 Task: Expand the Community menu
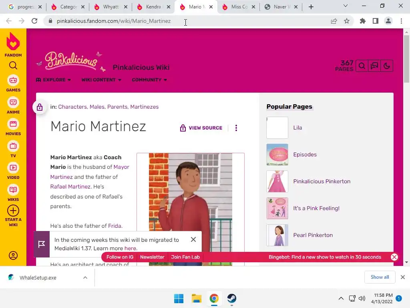[x=149, y=80]
